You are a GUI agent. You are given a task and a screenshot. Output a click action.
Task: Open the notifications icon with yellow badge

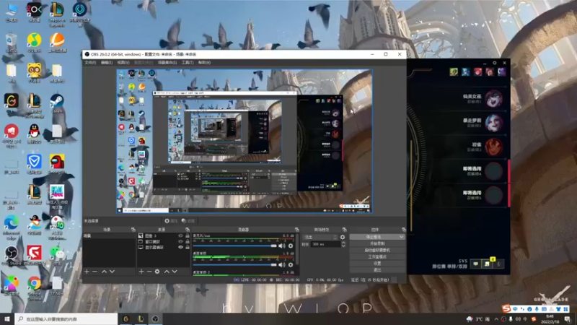pos(488,263)
